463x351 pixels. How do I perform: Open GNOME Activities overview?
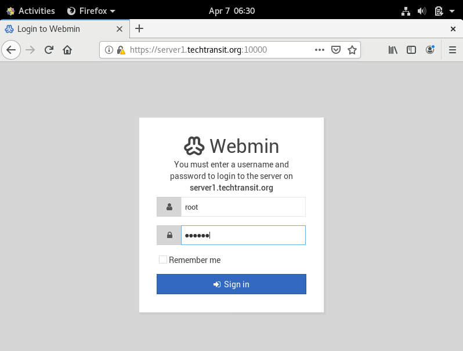click(x=31, y=11)
